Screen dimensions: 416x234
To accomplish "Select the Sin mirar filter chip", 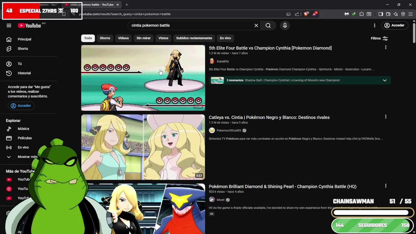I will tap(144, 38).
